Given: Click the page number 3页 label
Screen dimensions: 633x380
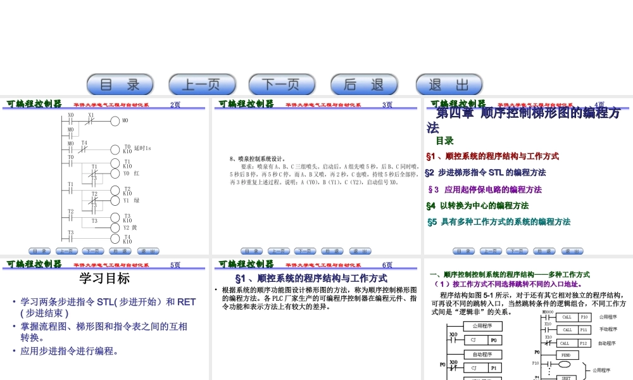Looking at the screenshot, I should [387, 104].
